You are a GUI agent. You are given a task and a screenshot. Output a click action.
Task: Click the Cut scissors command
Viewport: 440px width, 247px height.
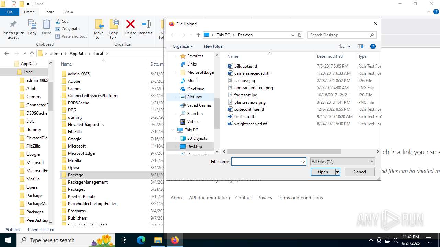coord(62,21)
